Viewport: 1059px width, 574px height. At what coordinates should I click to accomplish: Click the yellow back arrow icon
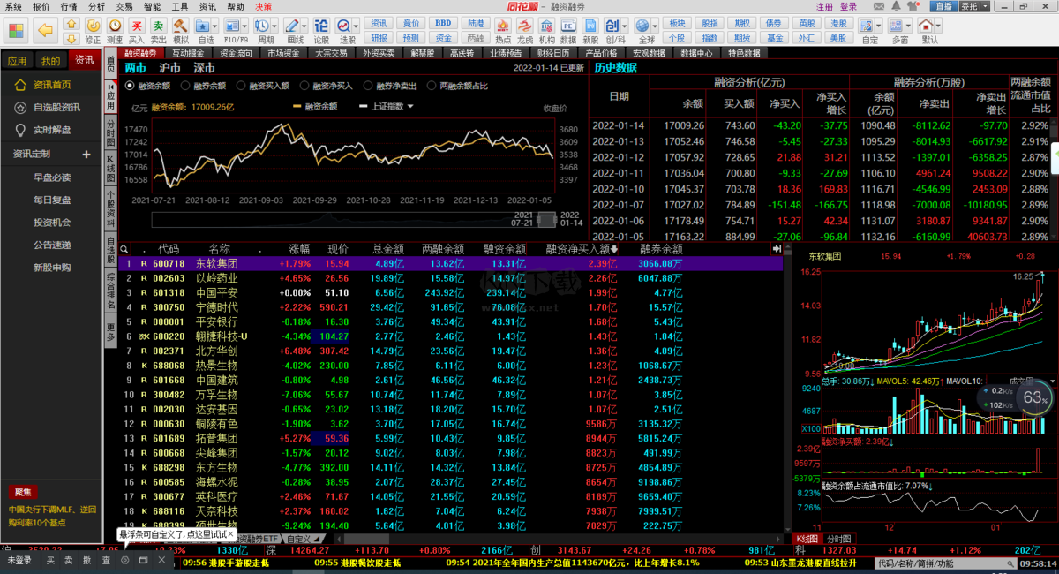tap(46, 31)
